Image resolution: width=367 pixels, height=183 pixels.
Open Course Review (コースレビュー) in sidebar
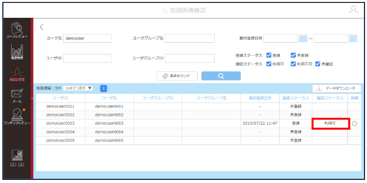(17, 30)
